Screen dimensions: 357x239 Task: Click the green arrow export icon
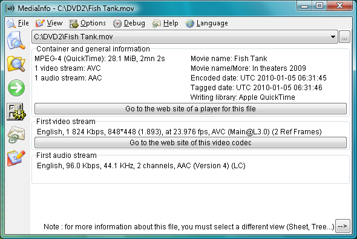click(16, 88)
